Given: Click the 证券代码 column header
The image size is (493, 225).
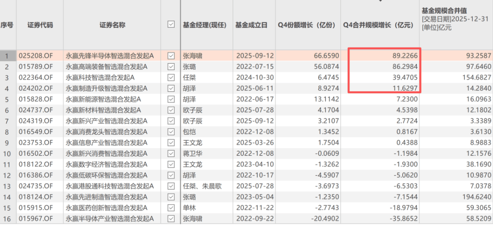Looking at the screenshot, I should click(40, 25).
